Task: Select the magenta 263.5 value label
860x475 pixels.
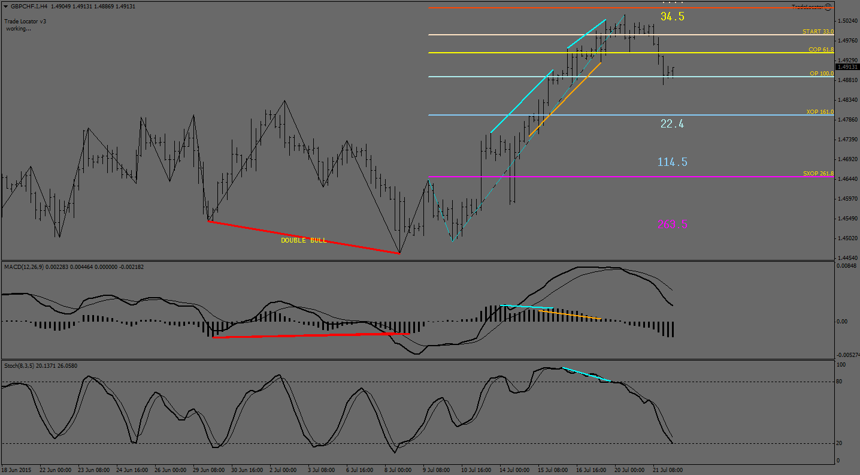Action: [672, 225]
